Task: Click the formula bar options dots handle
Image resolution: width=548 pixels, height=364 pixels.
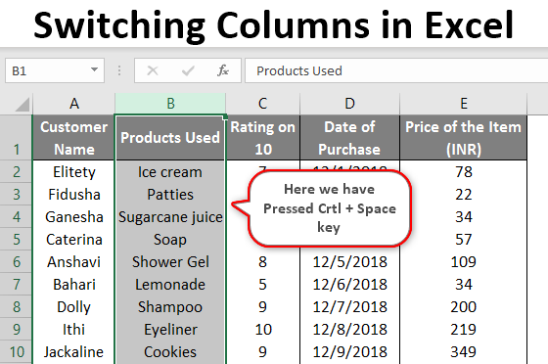Action: (x=119, y=70)
